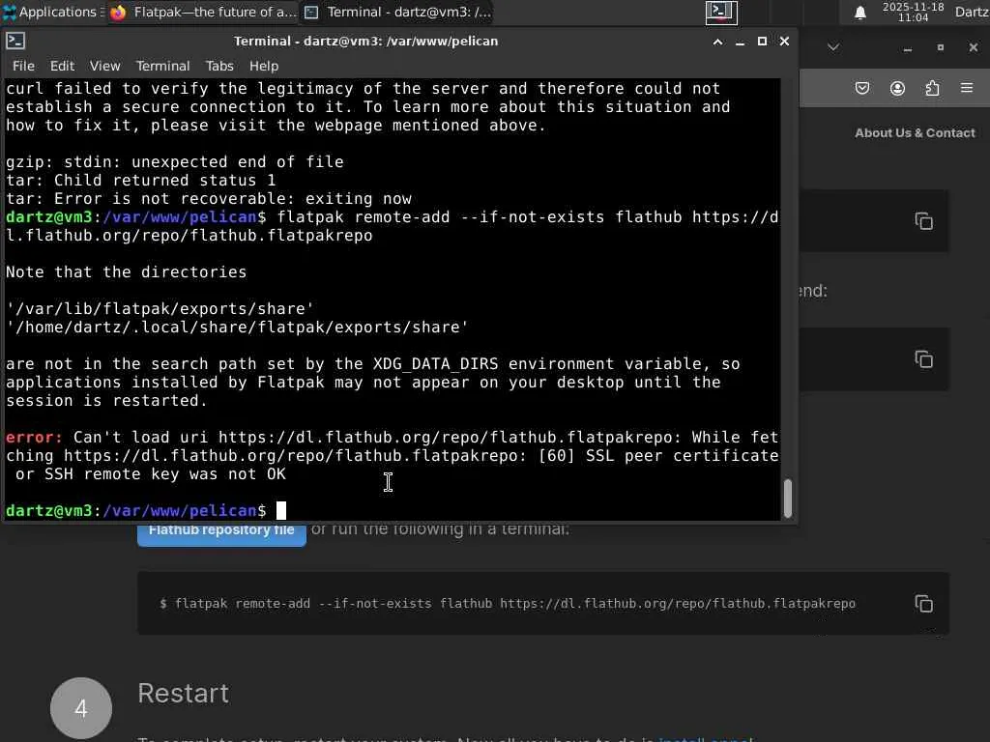Click the Restart step heading

183,694
